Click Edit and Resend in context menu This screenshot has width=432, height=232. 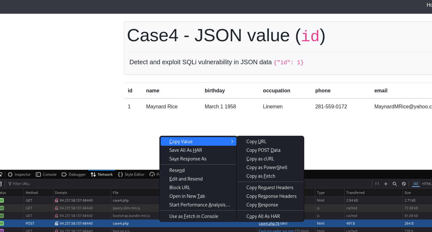[186, 179]
